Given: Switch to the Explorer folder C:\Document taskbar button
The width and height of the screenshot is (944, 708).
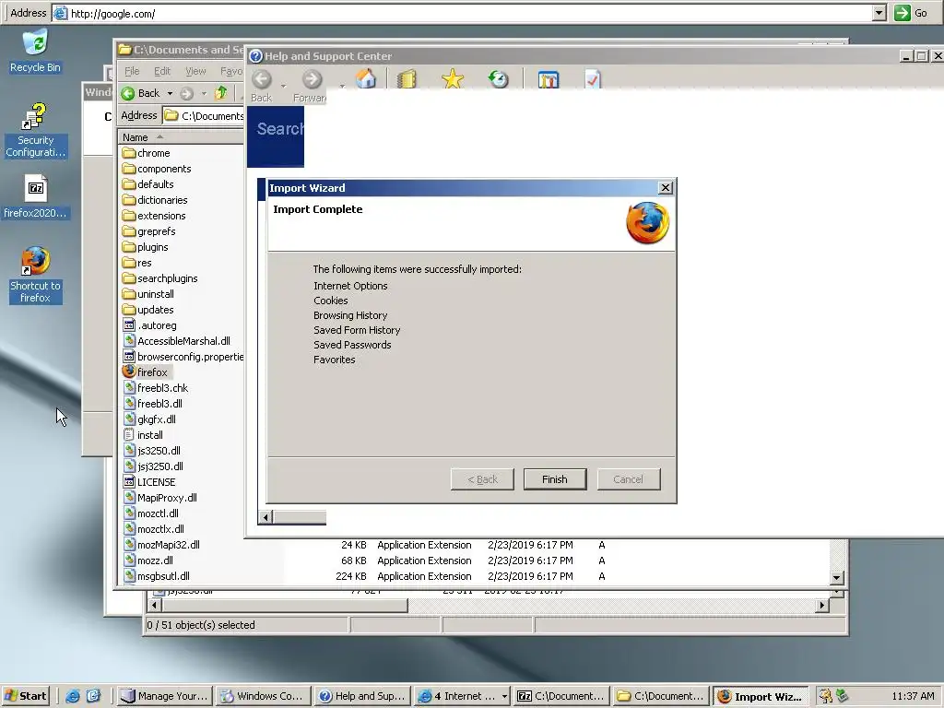Looking at the screenshot, I should [661, 696].
